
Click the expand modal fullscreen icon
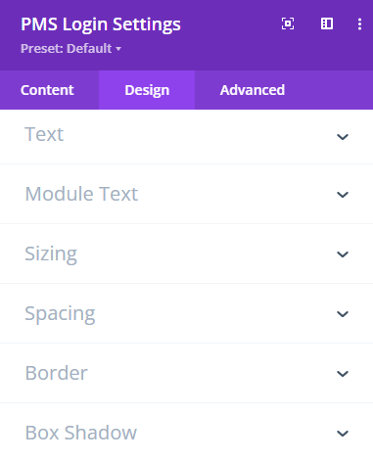tap(288, 23)
